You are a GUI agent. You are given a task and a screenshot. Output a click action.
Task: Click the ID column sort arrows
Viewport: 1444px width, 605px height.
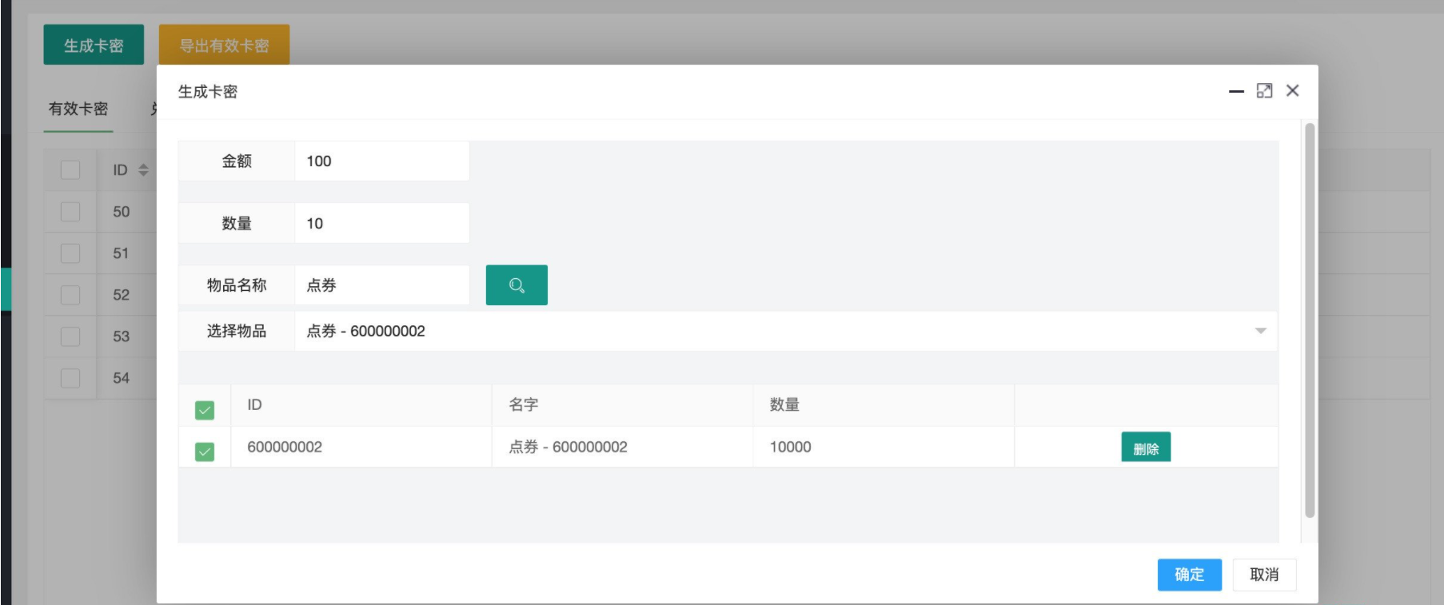point(143,170)
